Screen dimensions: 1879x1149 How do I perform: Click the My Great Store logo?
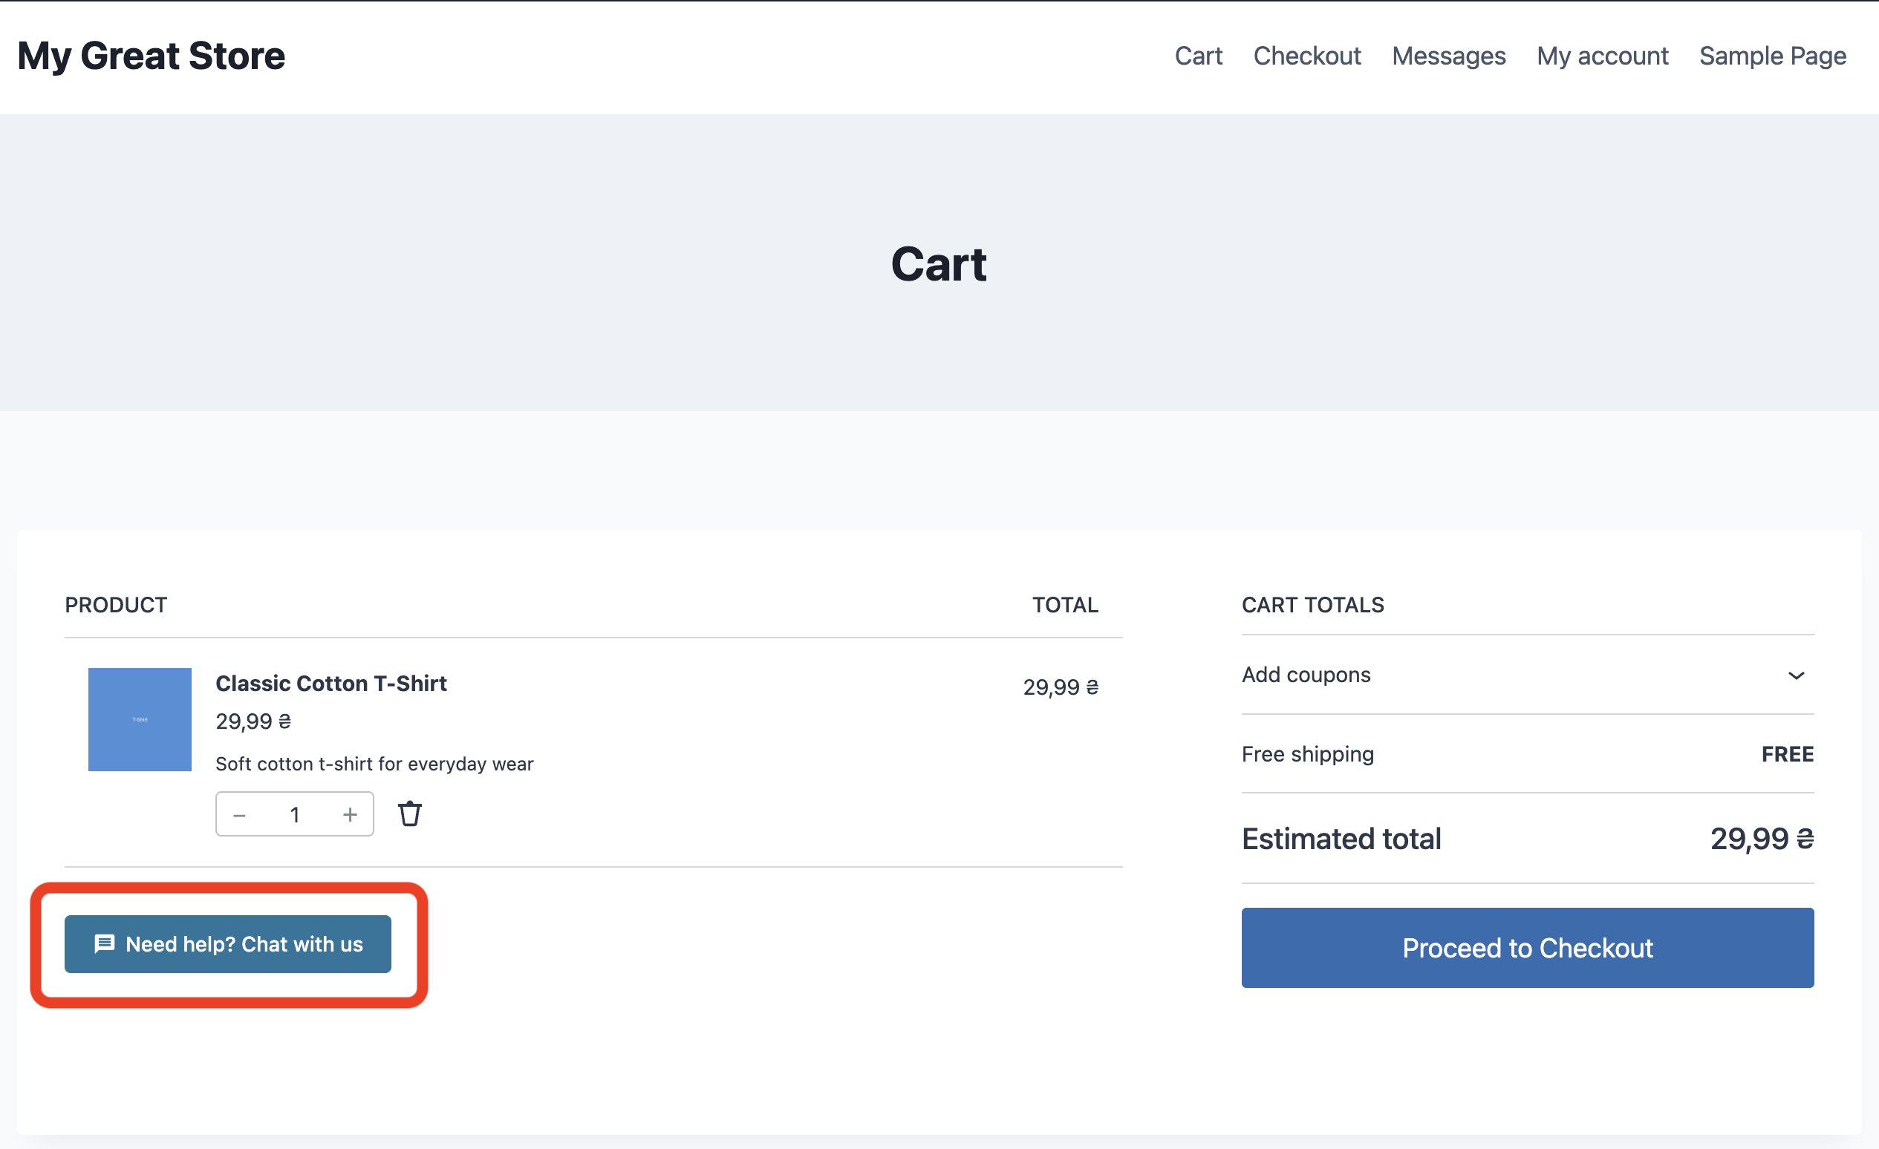point(151,55)
